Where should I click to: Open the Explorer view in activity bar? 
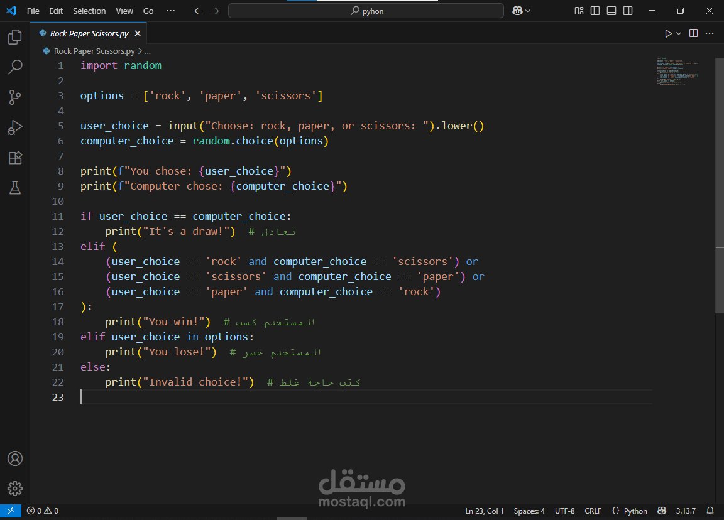(x=15, y=37)
